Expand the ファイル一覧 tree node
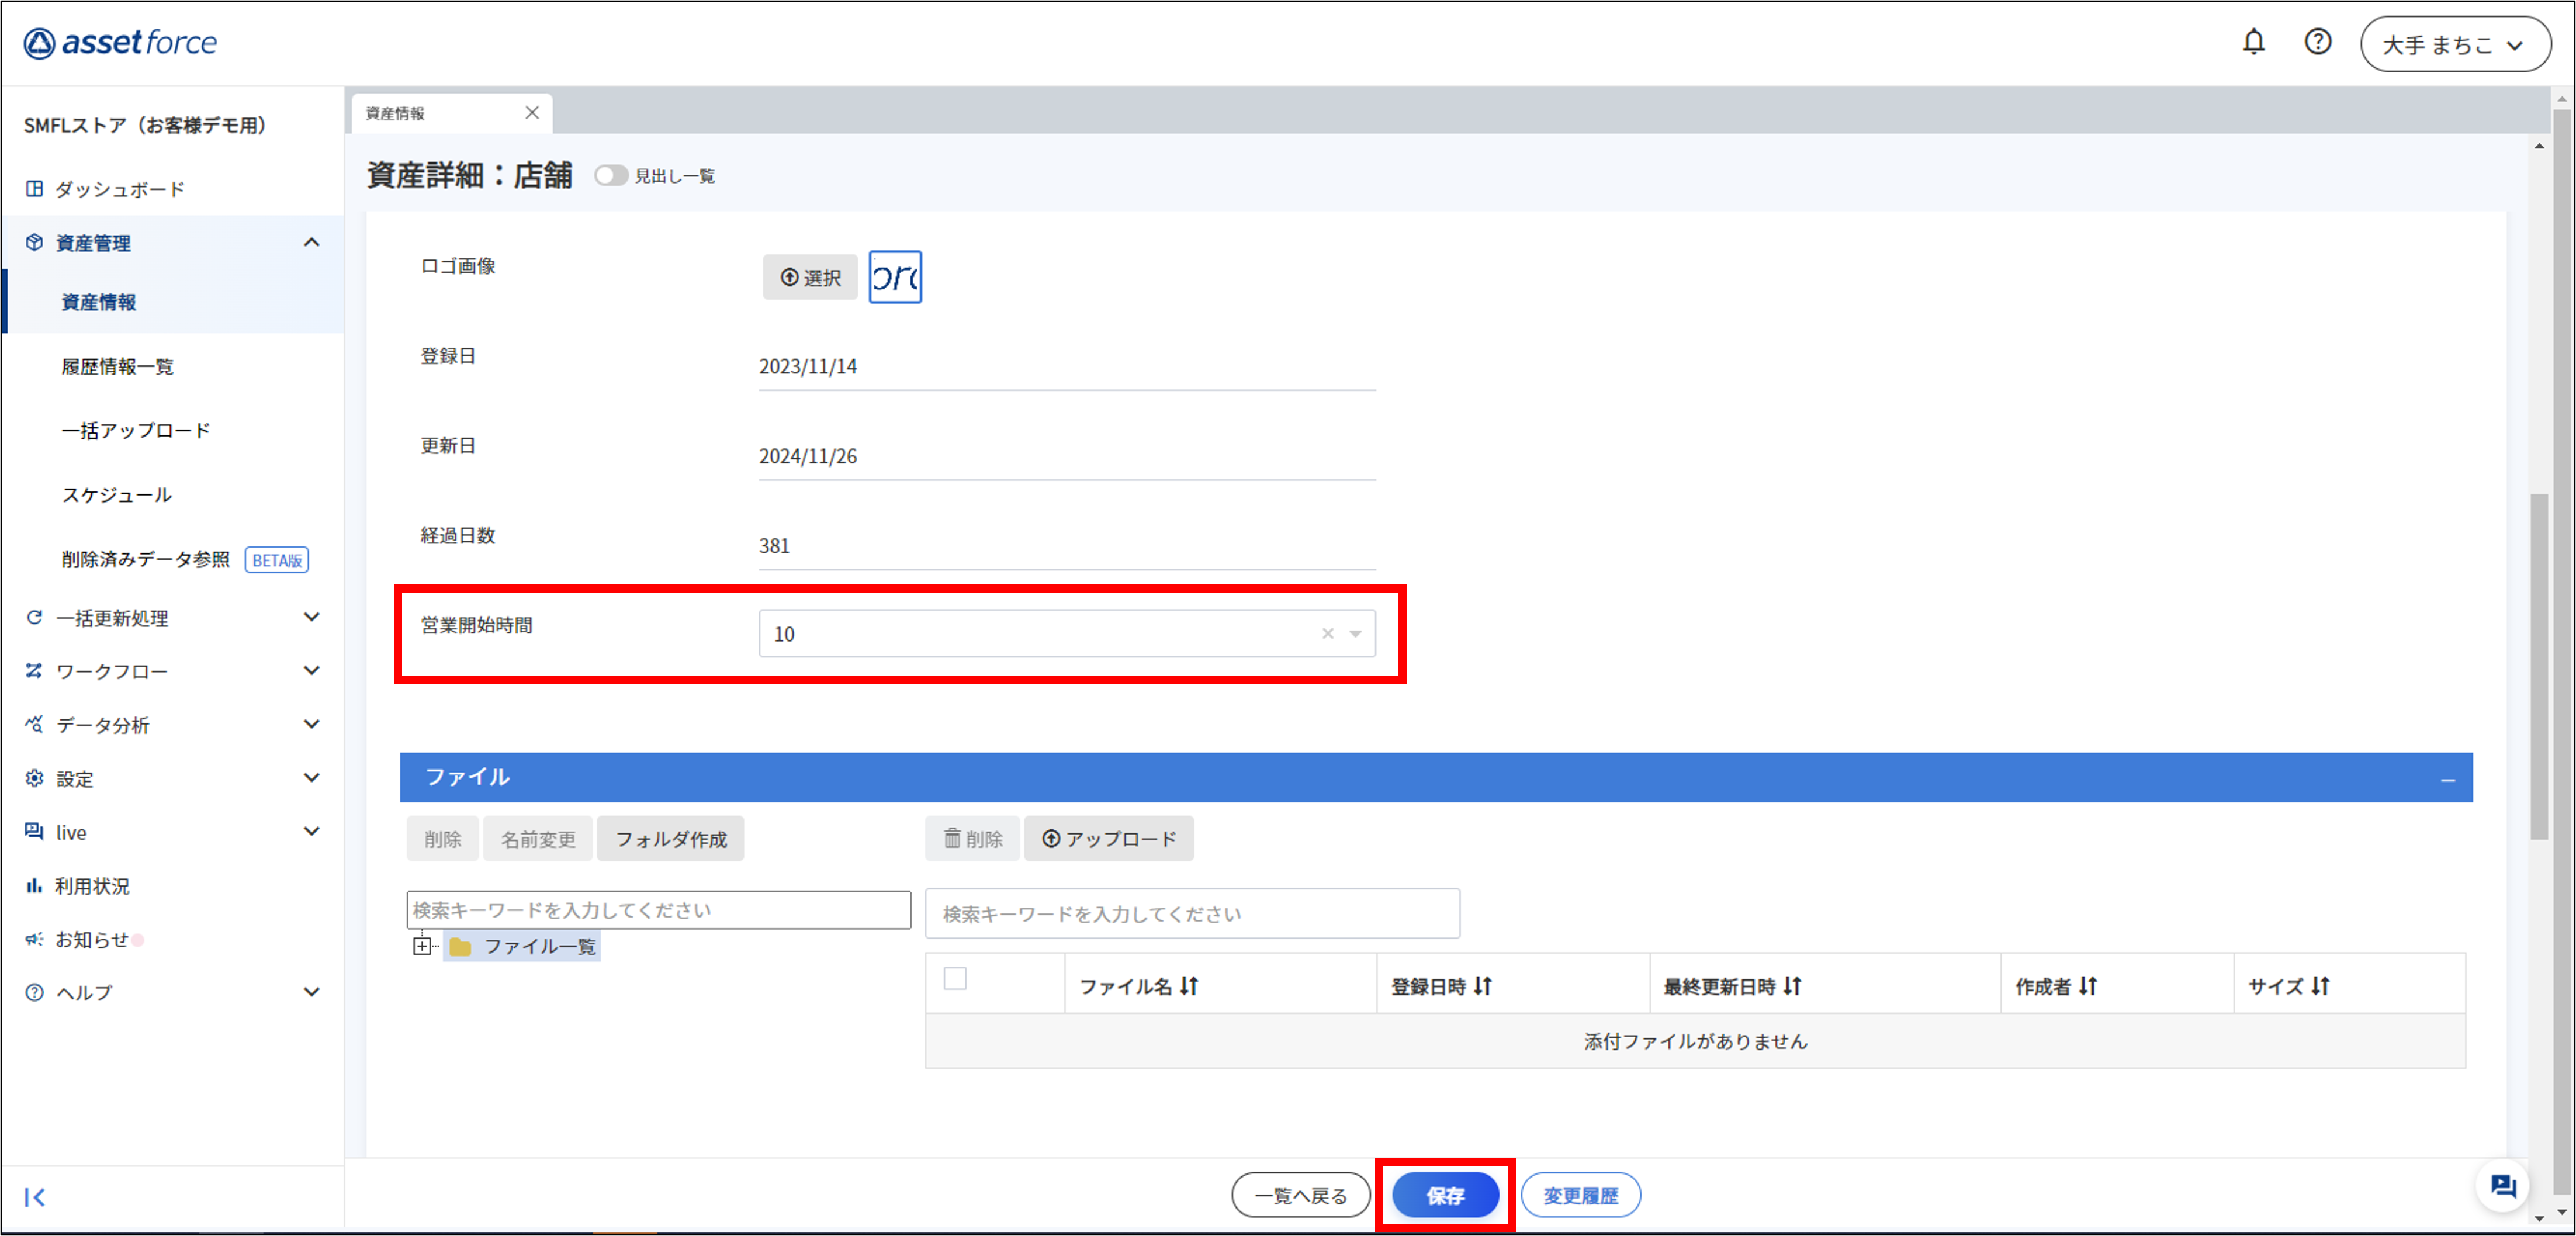 pos(423,947)
